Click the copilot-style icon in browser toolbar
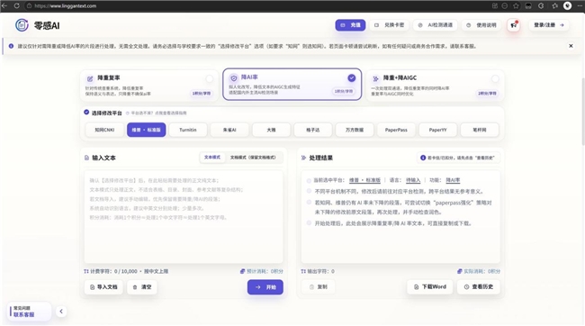Image resolution: width=585 pixels, height=326 pixels. 541,5
